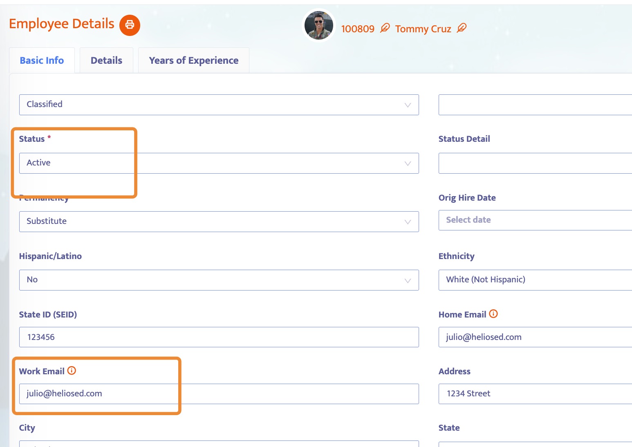Click the edit icon next to Tommy Cruz

pos(462,28)
